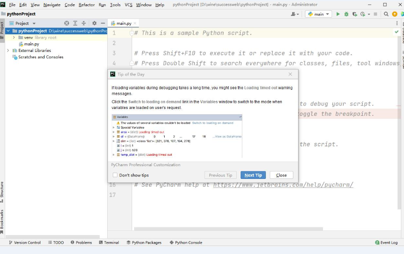Open the Profile run icon
404x254 pixels.
coord(363,14)
